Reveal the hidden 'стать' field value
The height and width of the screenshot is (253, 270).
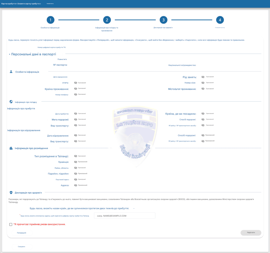click(x=76, y=83)
